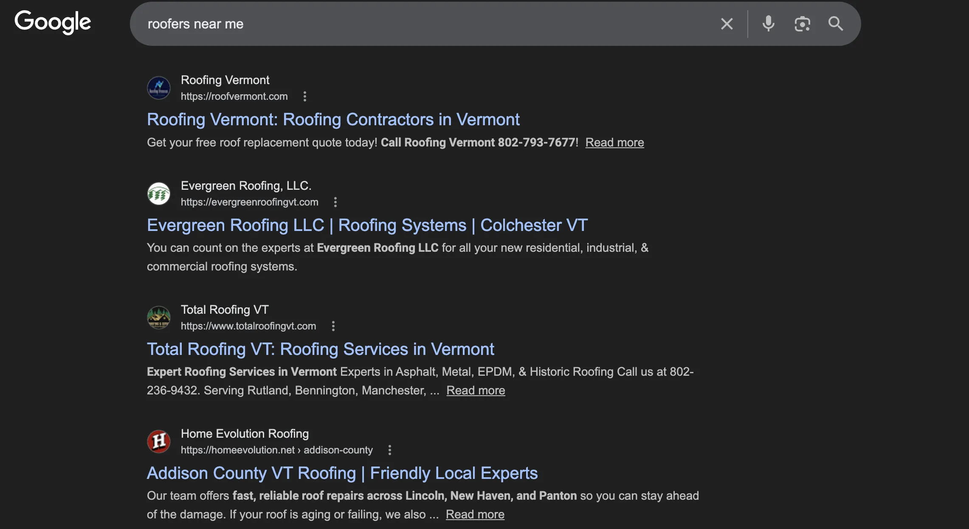The width and height of the screenshot is (969, 529).
Task: Click into the 'roofers near me' search field
Action: click(x=425, y=24)
